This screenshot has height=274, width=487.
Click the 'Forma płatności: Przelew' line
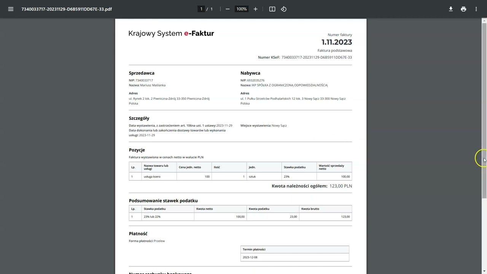[147, 241]
